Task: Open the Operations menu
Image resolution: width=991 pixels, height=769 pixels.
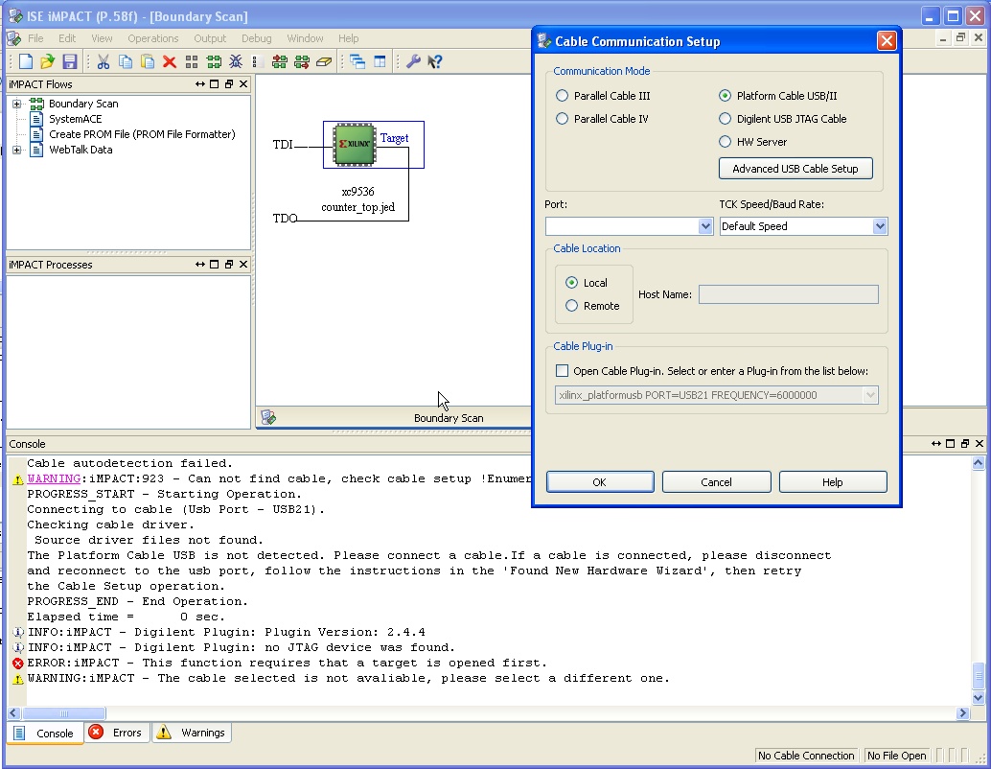Action: tap(153, 38)
